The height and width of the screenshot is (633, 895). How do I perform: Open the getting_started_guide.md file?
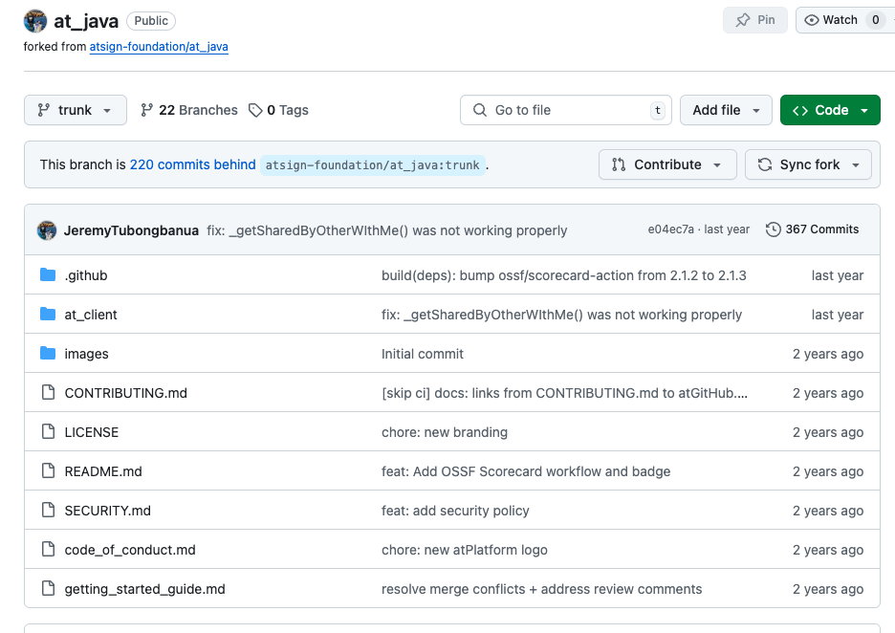[x=145, y=589]
